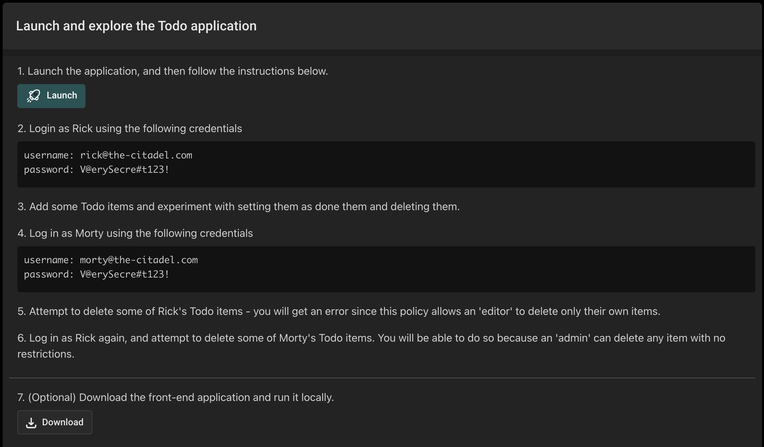Click Morty's email morty@the-citadel.com
This screenshot has width=764, height=447.
139,260
